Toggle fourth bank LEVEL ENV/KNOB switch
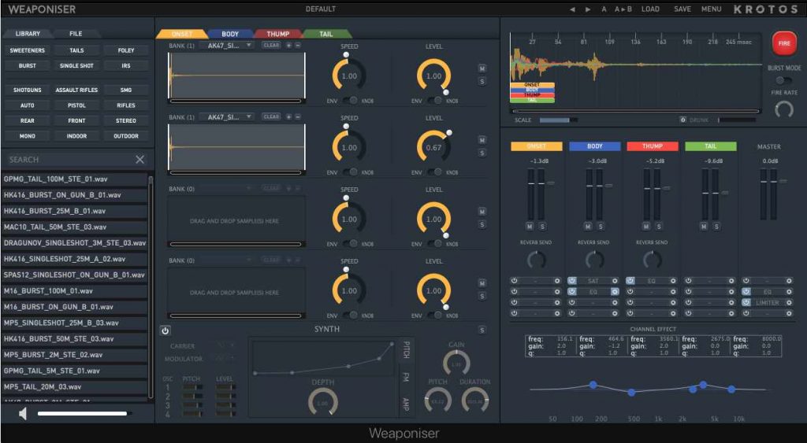The height and width of the screenshot is (443, 807). 435,315
